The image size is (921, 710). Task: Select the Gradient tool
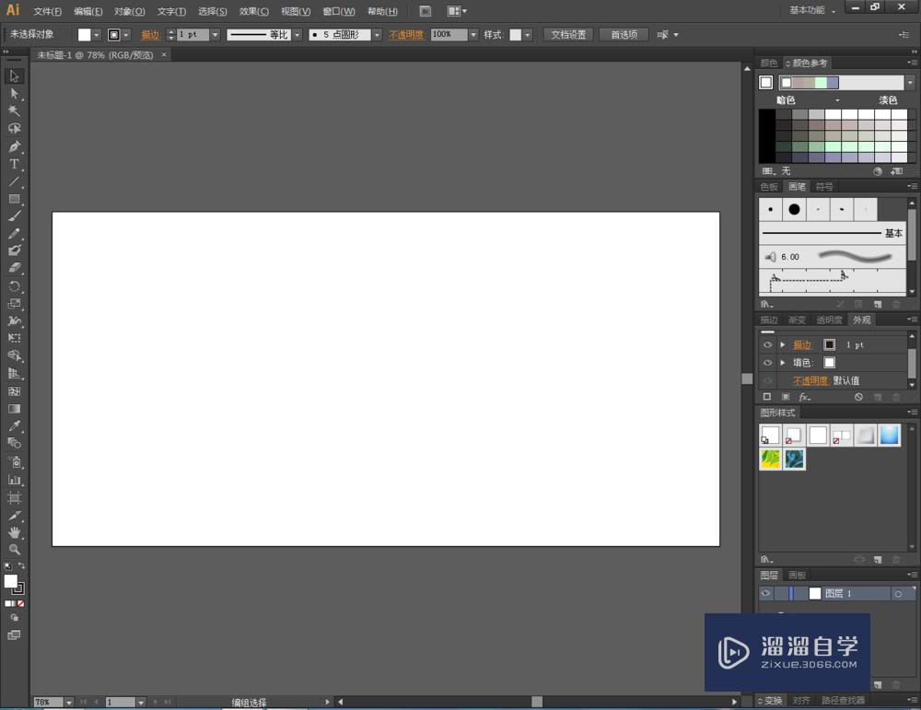coord(14,409)
